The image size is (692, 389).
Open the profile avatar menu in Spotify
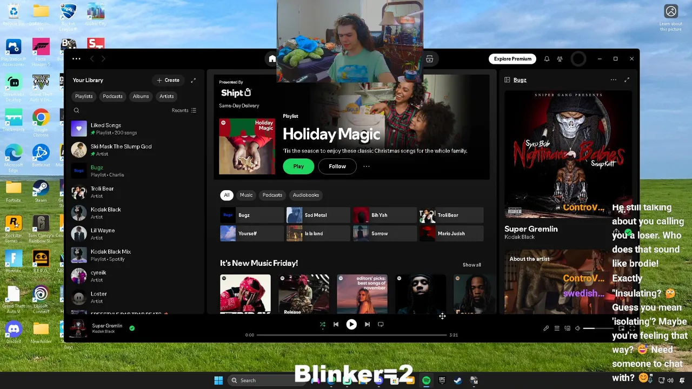[578, 59]
